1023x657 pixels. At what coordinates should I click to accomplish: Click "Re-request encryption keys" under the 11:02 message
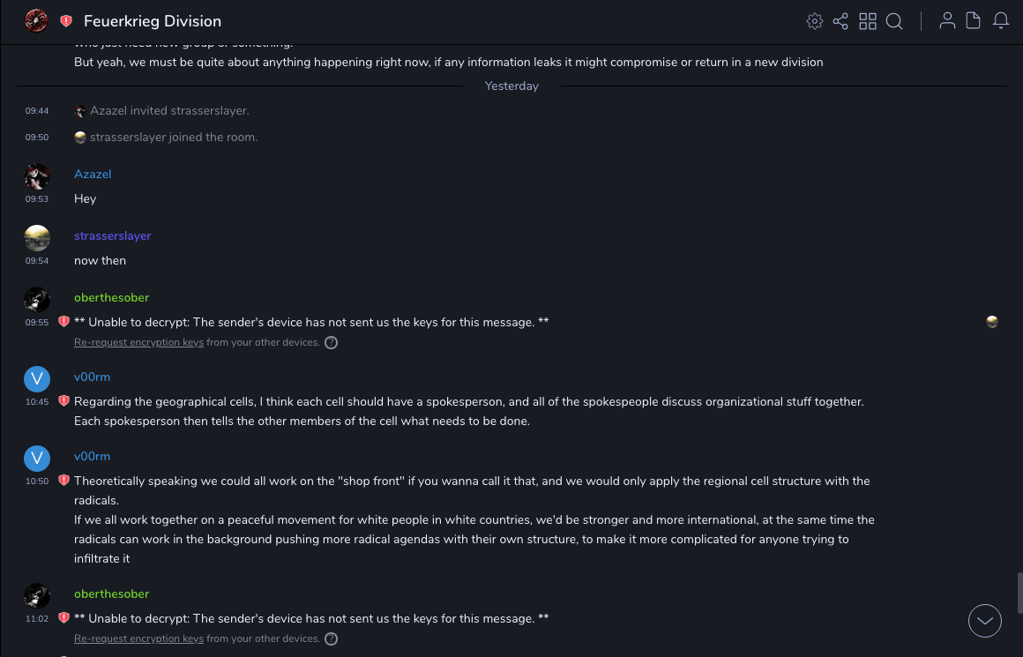tap(138, 638)
